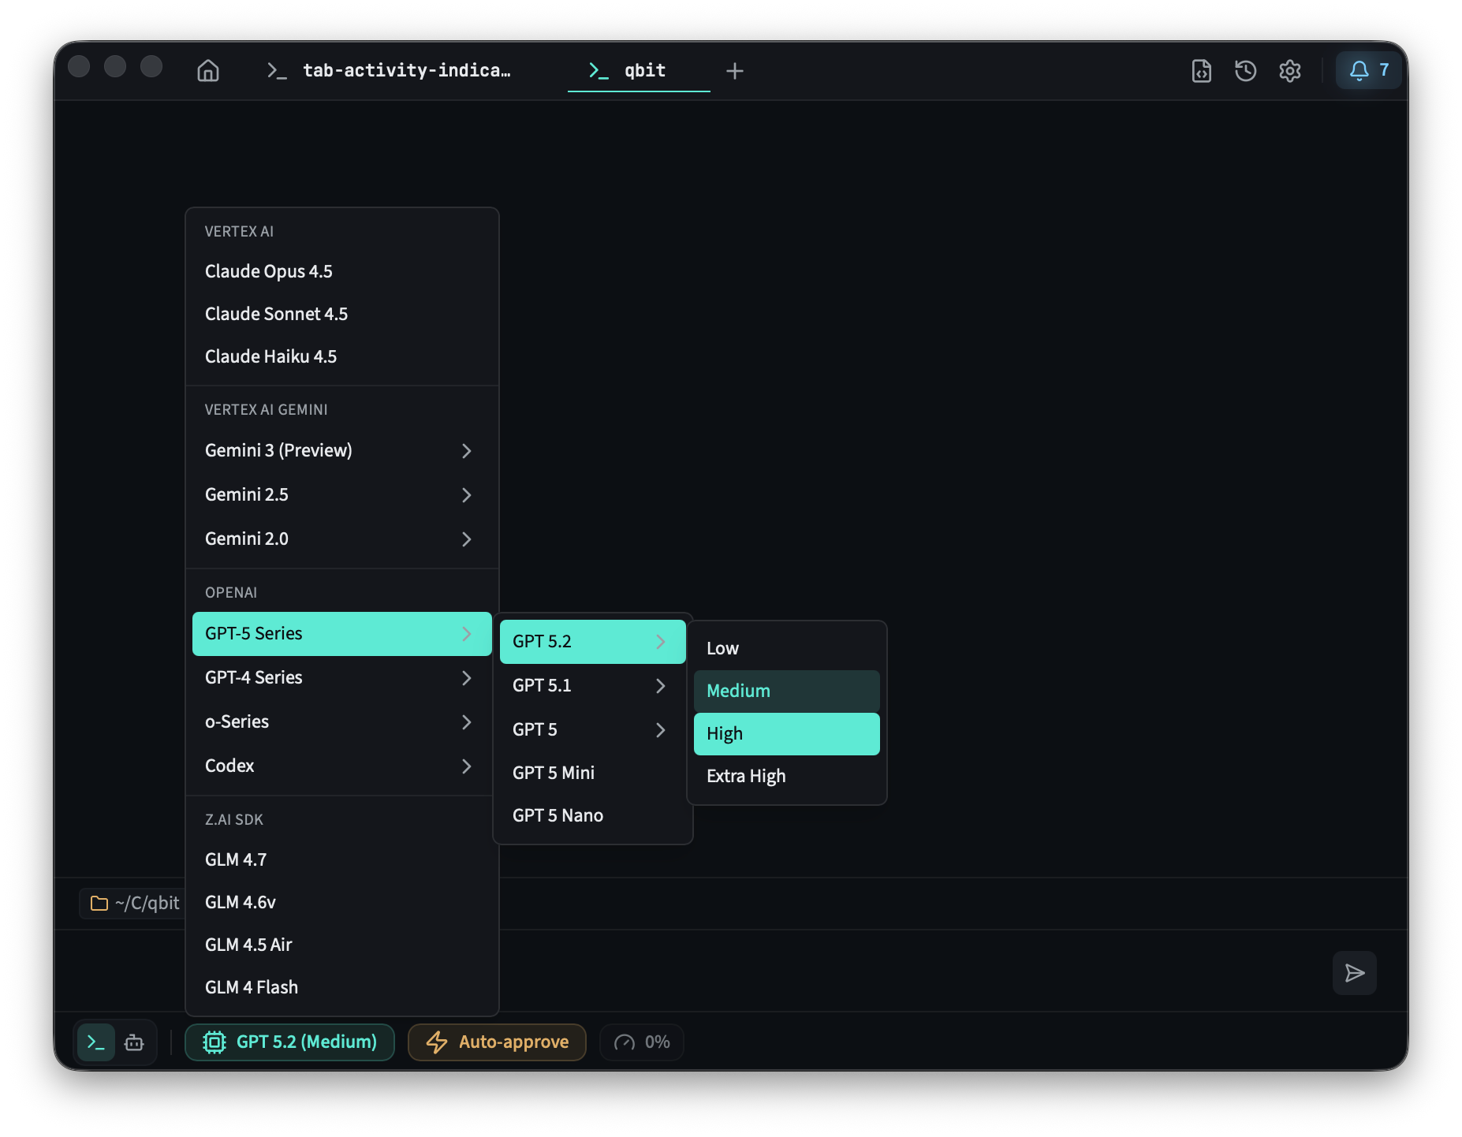The height and width of the screenshot is (1137, 1462).
Task: Expand GPT 5 submenu
Action: click(593, 730)
